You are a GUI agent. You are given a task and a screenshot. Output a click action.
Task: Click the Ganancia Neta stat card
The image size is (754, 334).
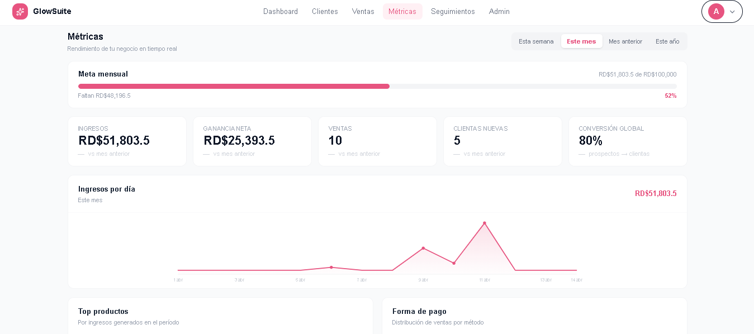coord(252,141)
